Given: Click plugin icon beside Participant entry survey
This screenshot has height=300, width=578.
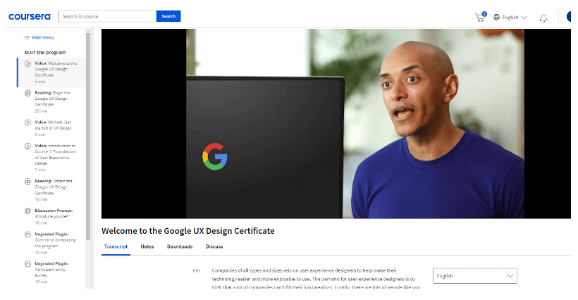Looking at the screenshot, I should pos(27,264).
